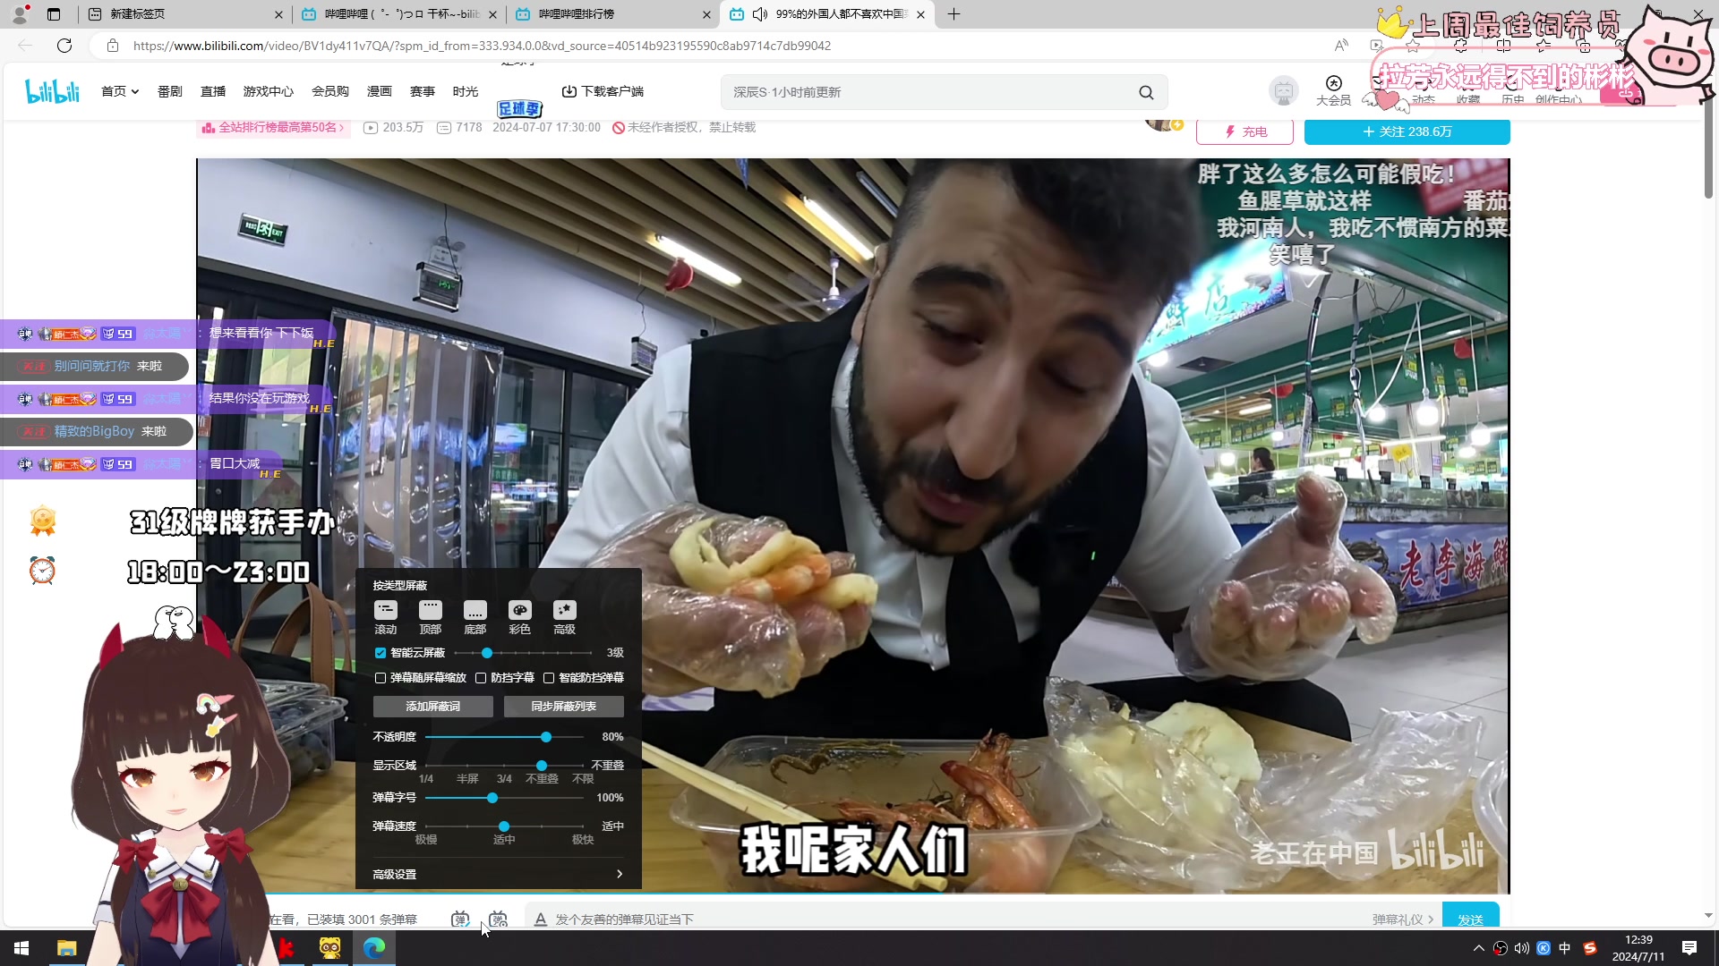Viewport: 1719px width, 966px height.
Task: Click the read aloud icon in address bar
Action: click(x=1340, y=46)
